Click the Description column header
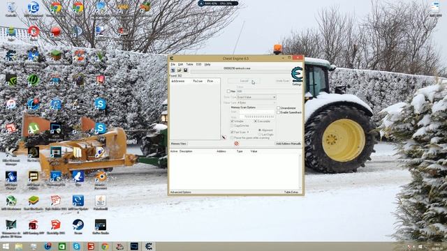The width and height of the screenshot is (447, 251). (186, 151)
